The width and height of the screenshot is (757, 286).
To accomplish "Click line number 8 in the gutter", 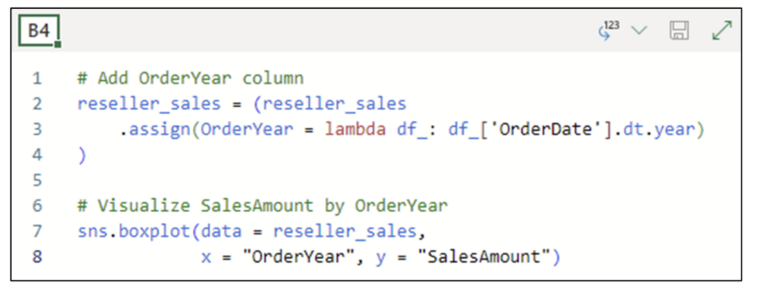I will [37, 256].
